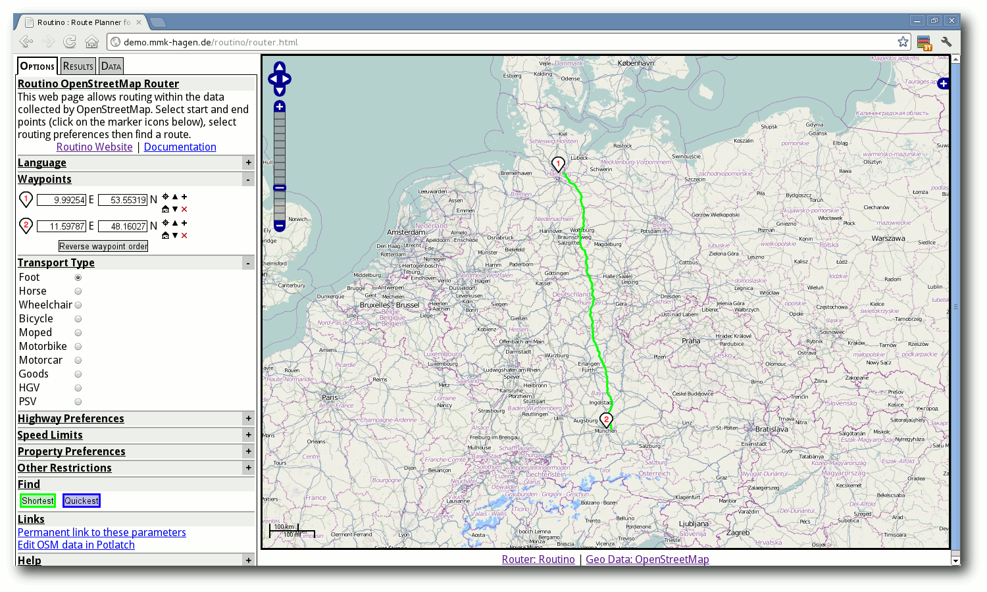
Task: Find the Shortest route
Action: (x=38, y=501)
